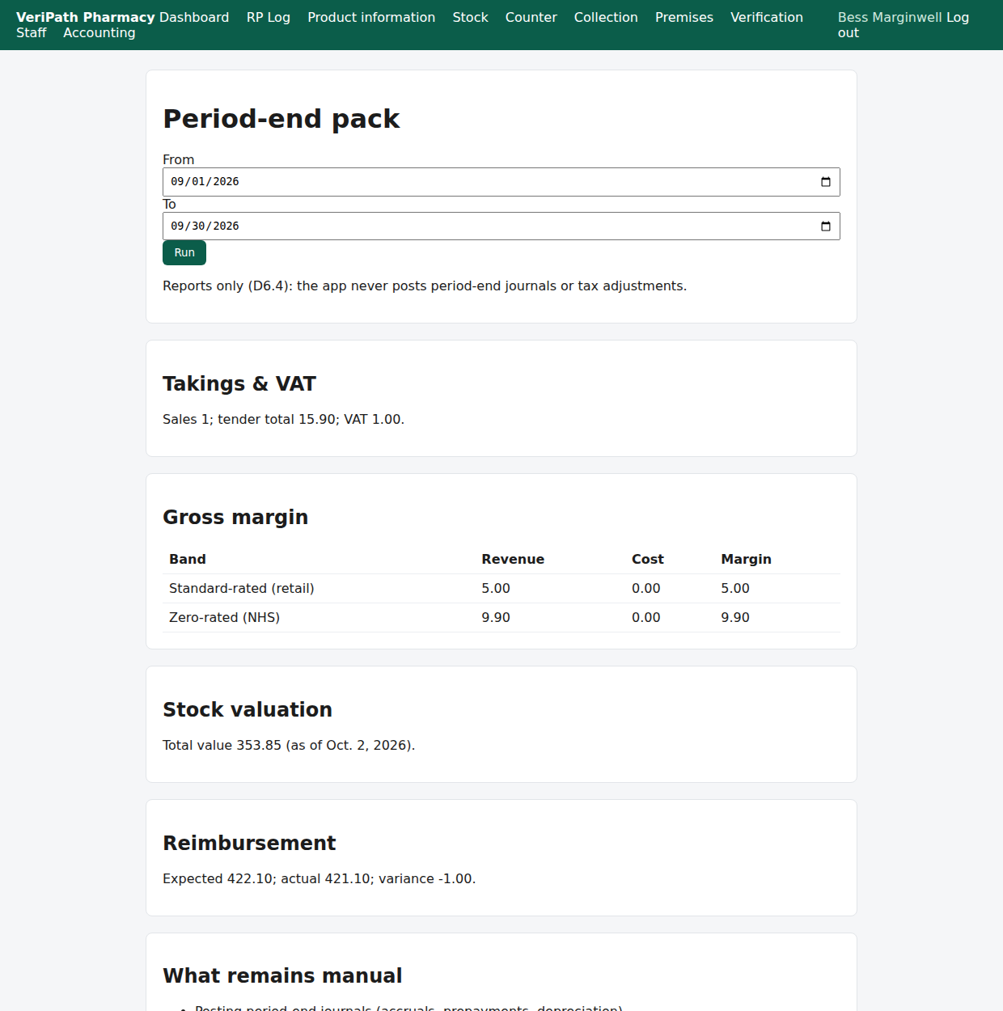Navigate to Staff section
The width and height of the screenshot is (1003, 1011).
[32, 32]
